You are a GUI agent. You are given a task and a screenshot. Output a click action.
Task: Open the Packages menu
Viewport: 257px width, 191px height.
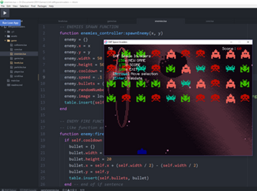pyautogui.click(x=42, y=6)
